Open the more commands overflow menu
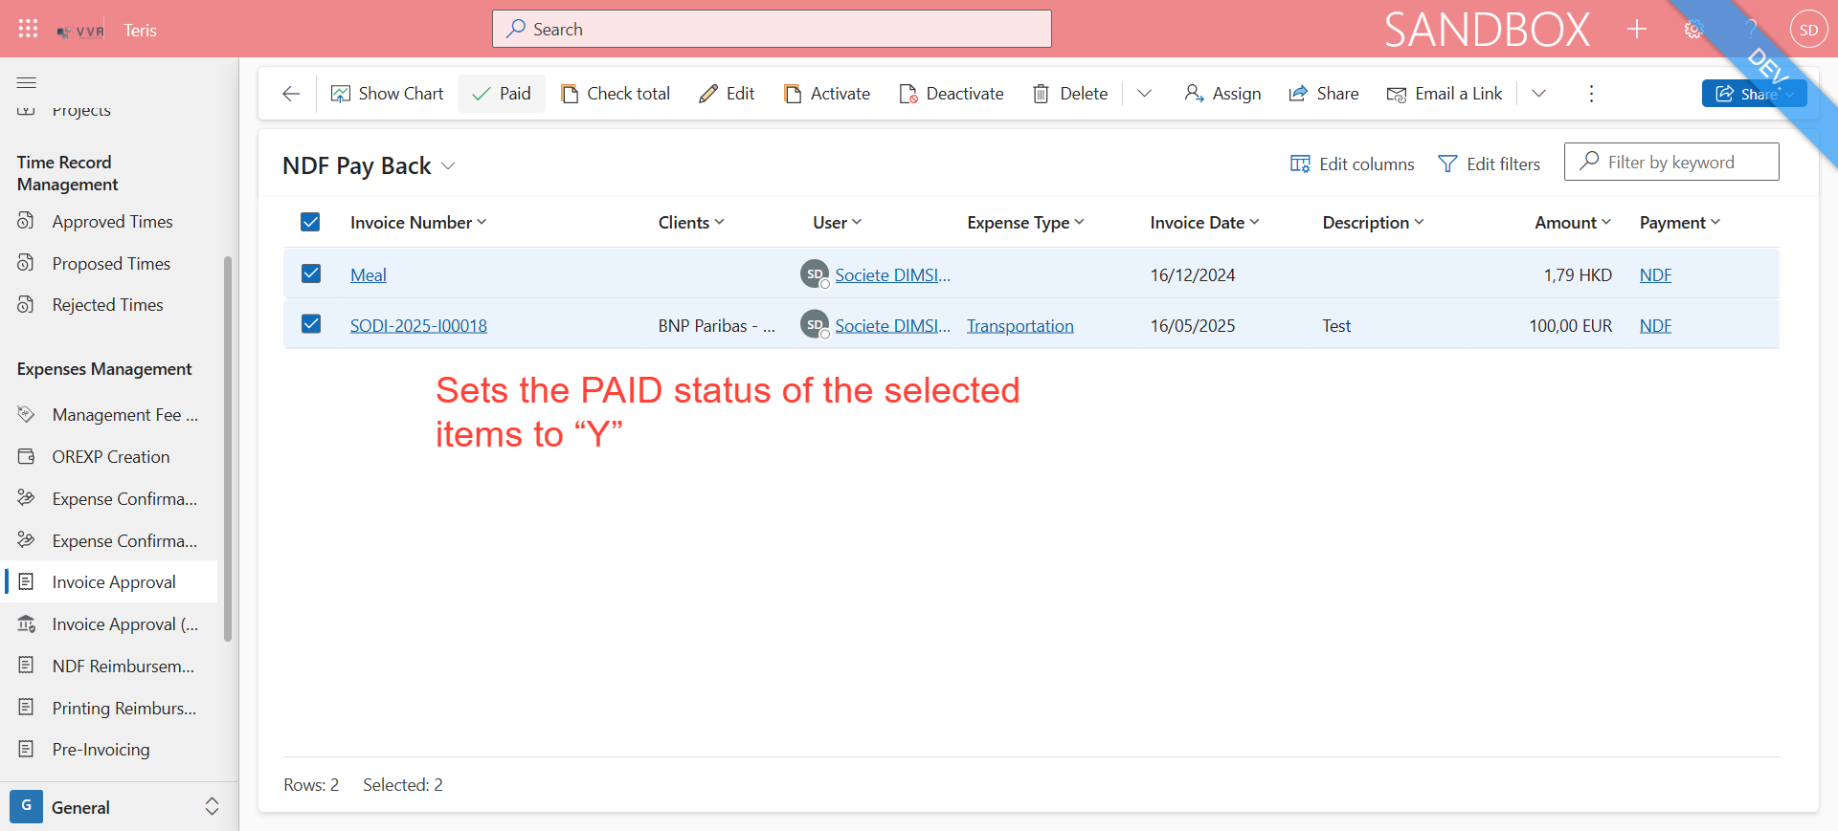The image size is (1838, 831). click(x=1591, y=94)
